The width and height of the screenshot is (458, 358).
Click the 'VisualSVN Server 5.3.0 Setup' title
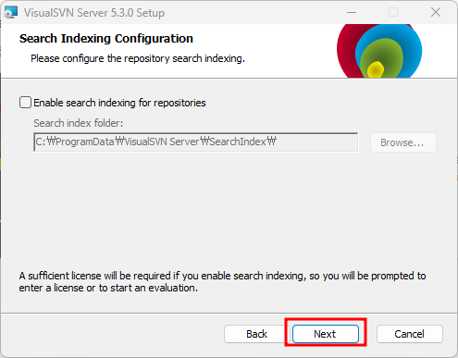94,13
